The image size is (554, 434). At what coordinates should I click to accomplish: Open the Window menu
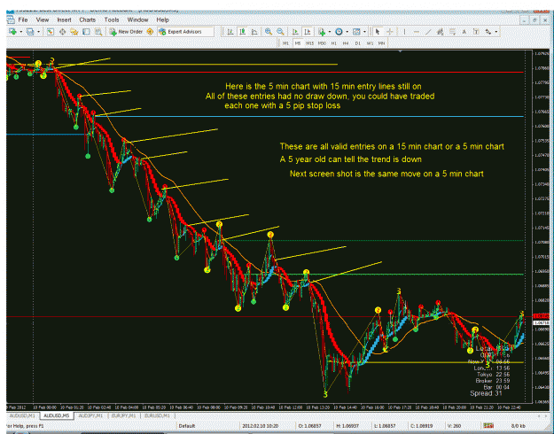pos(137,19)
